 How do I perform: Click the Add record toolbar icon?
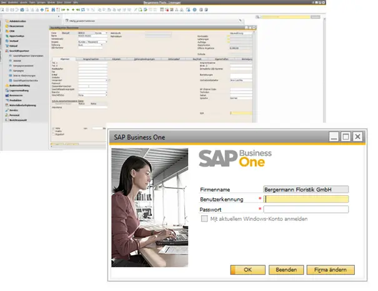(58, 9)
